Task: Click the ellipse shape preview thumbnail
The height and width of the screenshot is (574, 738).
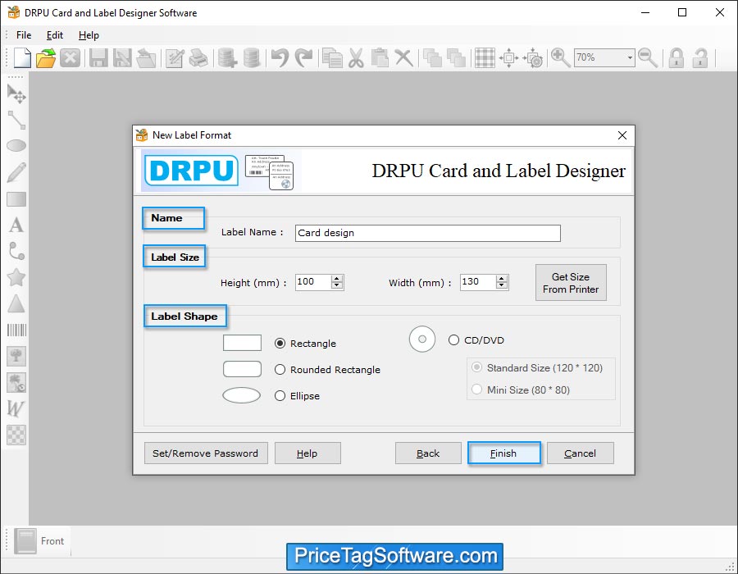Action: [241, 396]
